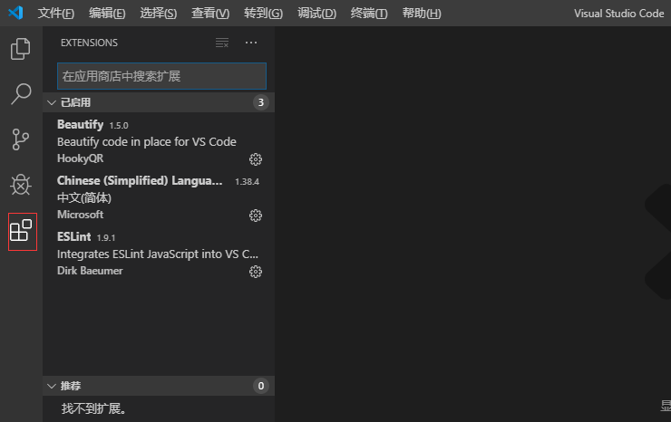This screenshot has width=671, height=422.
Task: Click the Microsoft publisher name
Action: 81,215
